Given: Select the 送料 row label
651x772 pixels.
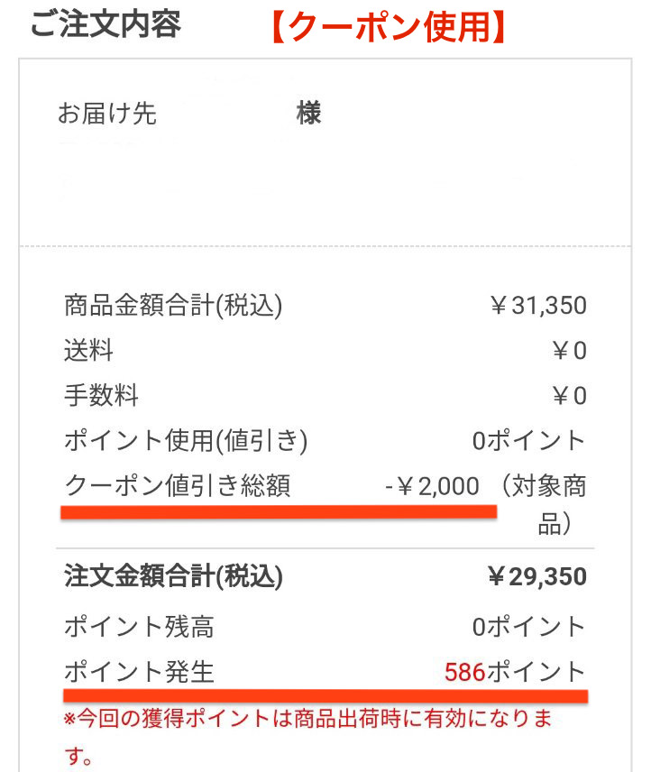Looking at the screenshot, I should 88,351.
